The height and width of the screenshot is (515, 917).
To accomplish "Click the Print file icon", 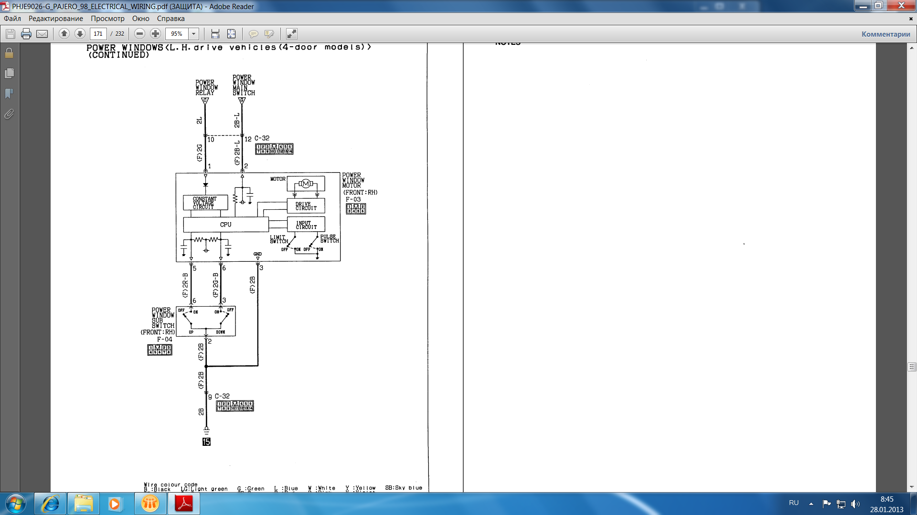I will [x=26, y=34].
